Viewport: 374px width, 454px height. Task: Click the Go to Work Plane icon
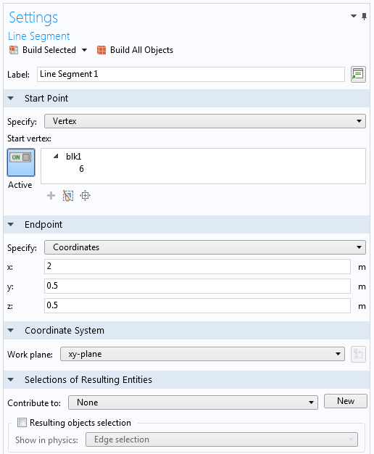point(358,354)
